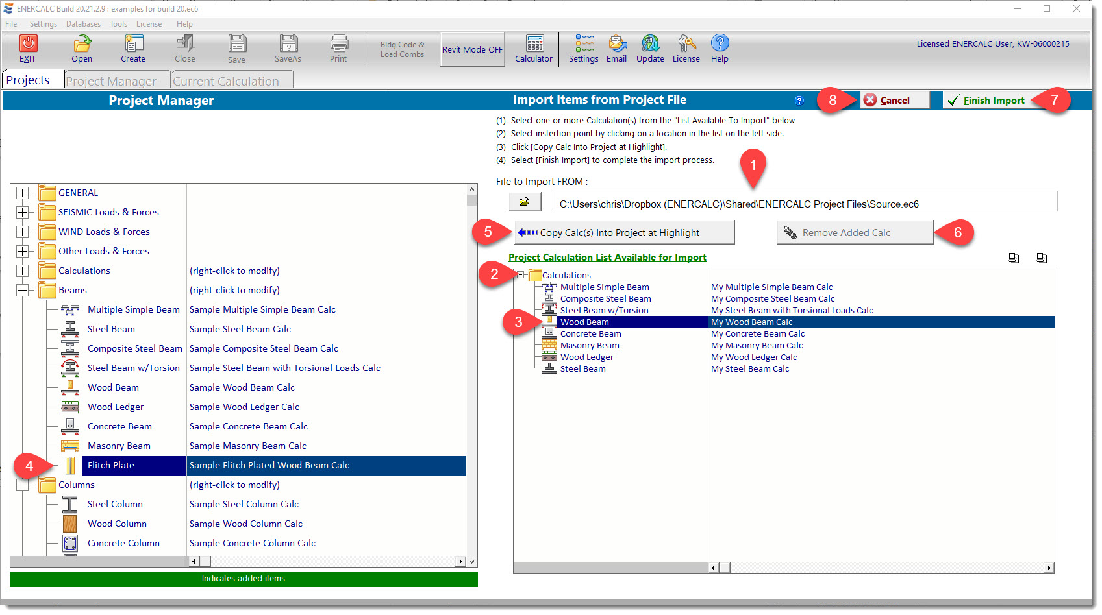Click the Create project icon

point(133,44)
